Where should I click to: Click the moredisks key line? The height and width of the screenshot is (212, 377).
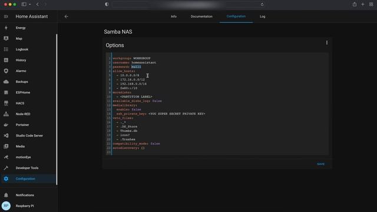[122, 92]
